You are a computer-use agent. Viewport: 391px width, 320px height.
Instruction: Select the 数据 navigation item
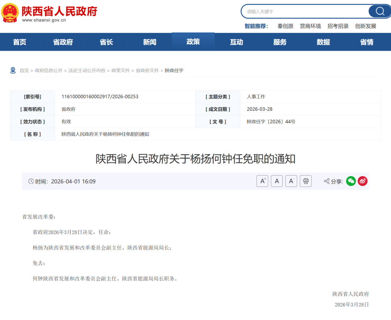coord(323,42)
